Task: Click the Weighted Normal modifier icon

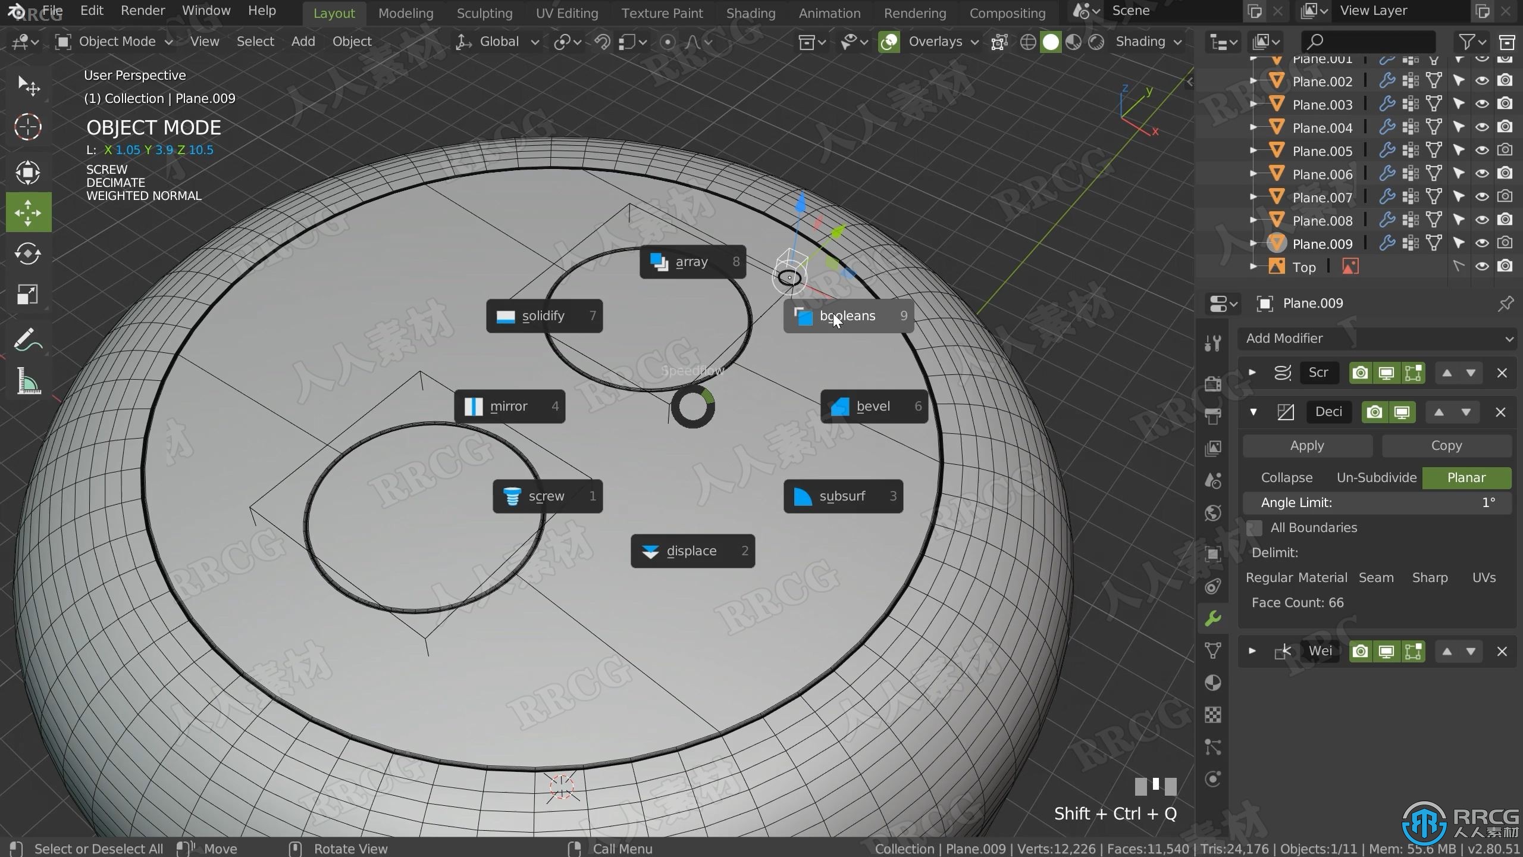Action: 1284,651
